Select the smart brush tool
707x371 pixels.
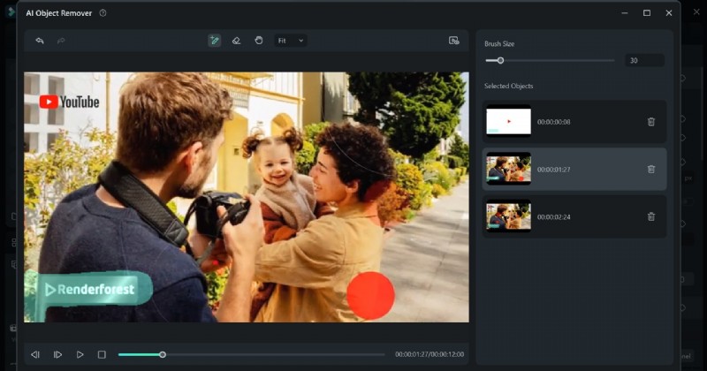(x=214, y=41)
